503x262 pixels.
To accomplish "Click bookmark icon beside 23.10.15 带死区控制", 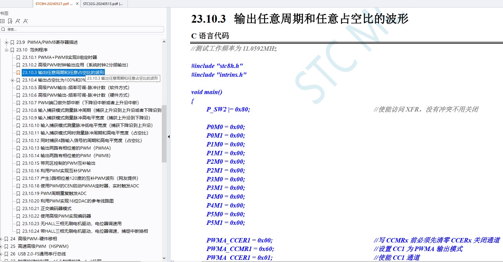I will point(18,163).
